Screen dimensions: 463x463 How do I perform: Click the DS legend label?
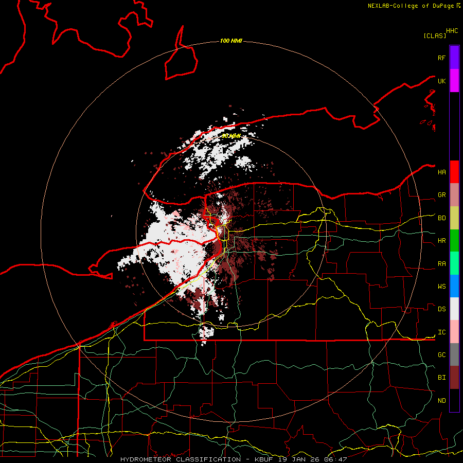click(x=441, y=309)
